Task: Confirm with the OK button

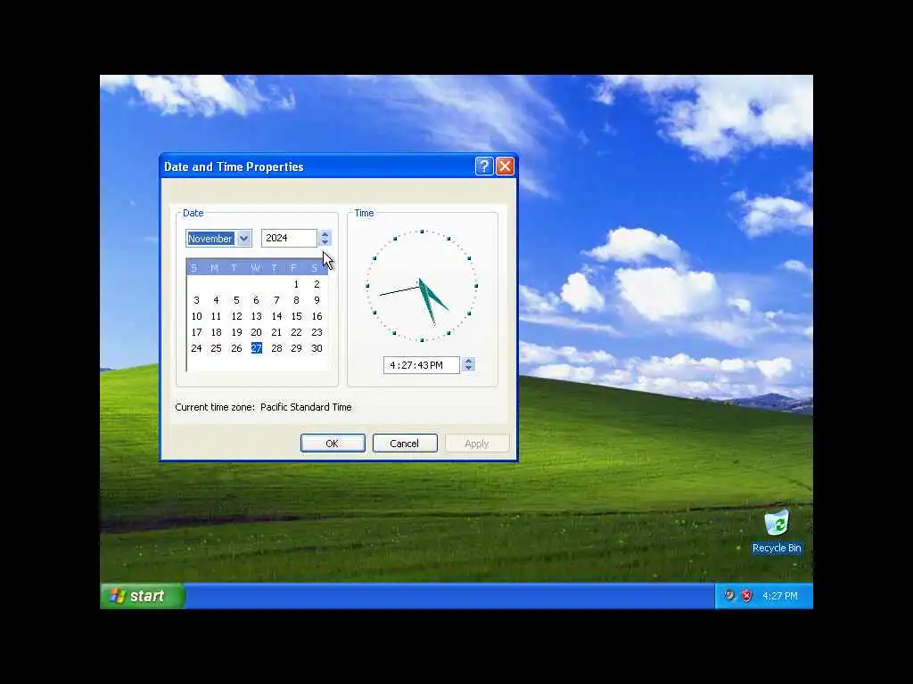Action: (x=333, y=444)
